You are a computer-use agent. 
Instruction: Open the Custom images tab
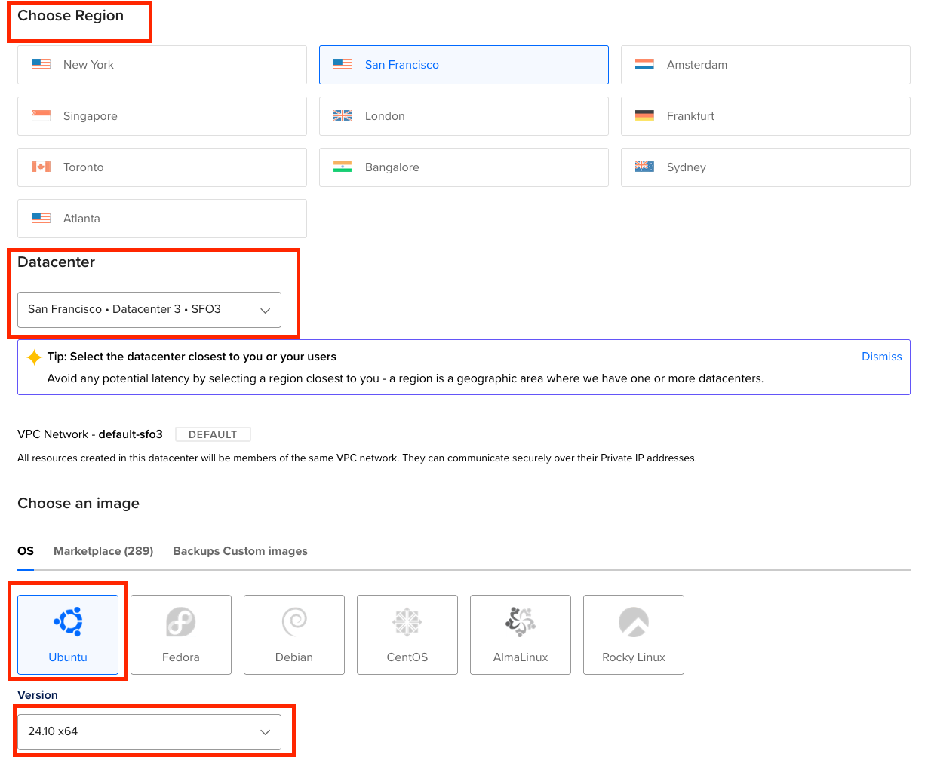click(x=265, y=551)
